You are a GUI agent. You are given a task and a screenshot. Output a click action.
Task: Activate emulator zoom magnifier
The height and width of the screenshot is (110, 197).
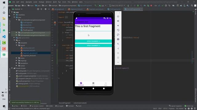[x=118, y=44]
